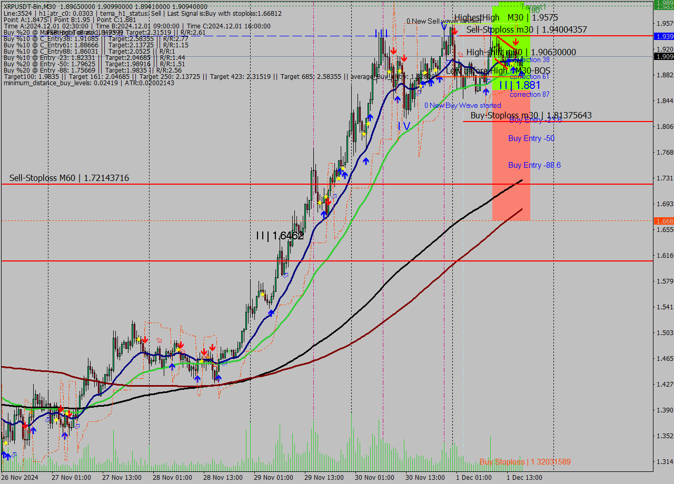674x484 pixels.
Task: Select the 'Sell-Stoploss M60 | 1.72143716' label
Action: pyautogui.click(x=69, y=178)
